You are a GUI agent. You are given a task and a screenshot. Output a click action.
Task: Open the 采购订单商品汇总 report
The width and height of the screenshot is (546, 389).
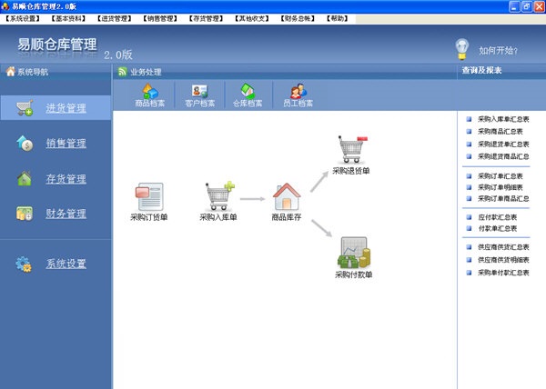tap(503, 198)
